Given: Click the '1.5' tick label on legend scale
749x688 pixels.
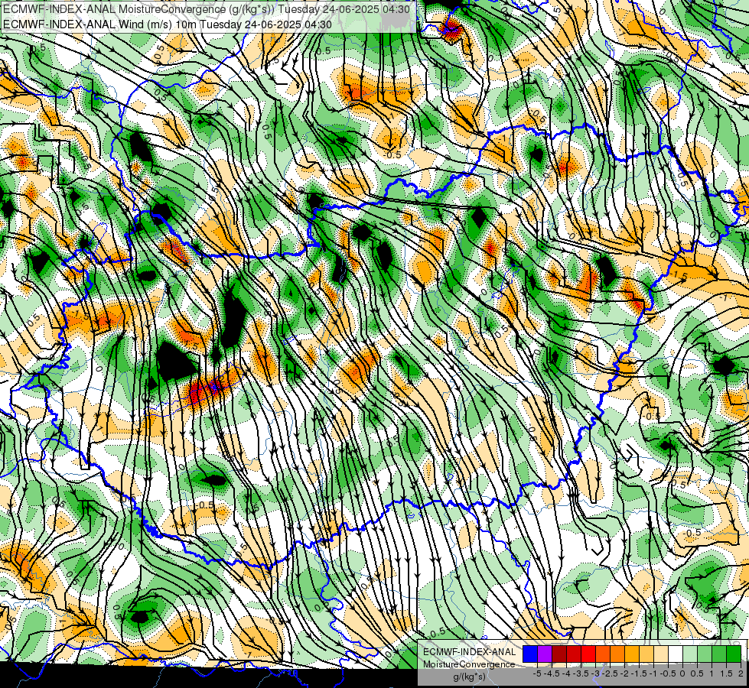Looking at the screenshot, I should [725, 673].
